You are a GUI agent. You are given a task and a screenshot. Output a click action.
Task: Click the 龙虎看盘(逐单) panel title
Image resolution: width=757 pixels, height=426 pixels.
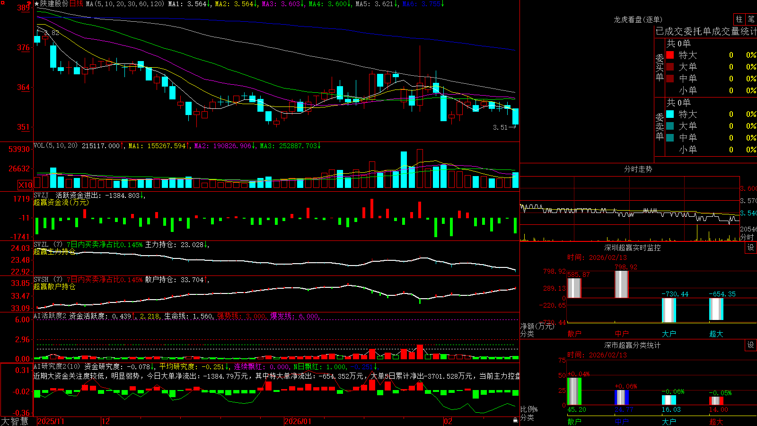(638, 19)
